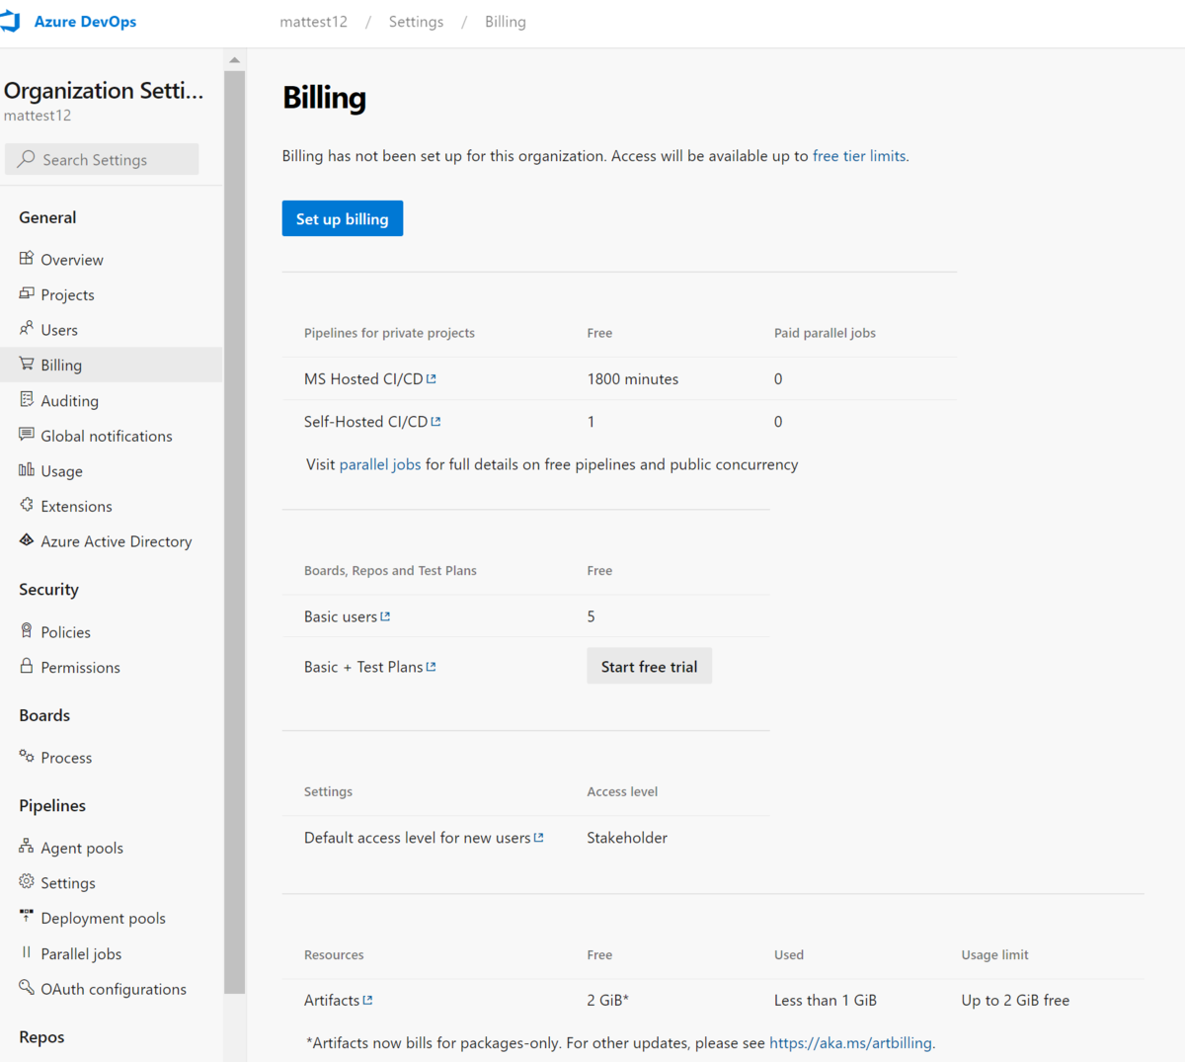Open Extensions settings
This screenshot has width=1185, height=1062.
pos(76,506)
